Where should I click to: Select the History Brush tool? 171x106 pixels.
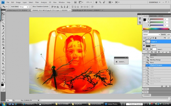3,42
